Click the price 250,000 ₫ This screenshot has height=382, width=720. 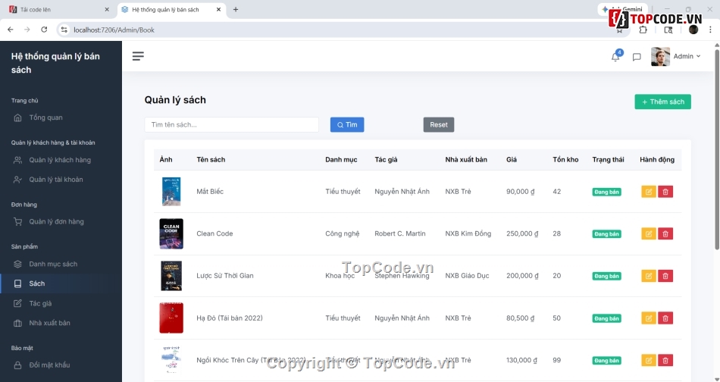522,233
